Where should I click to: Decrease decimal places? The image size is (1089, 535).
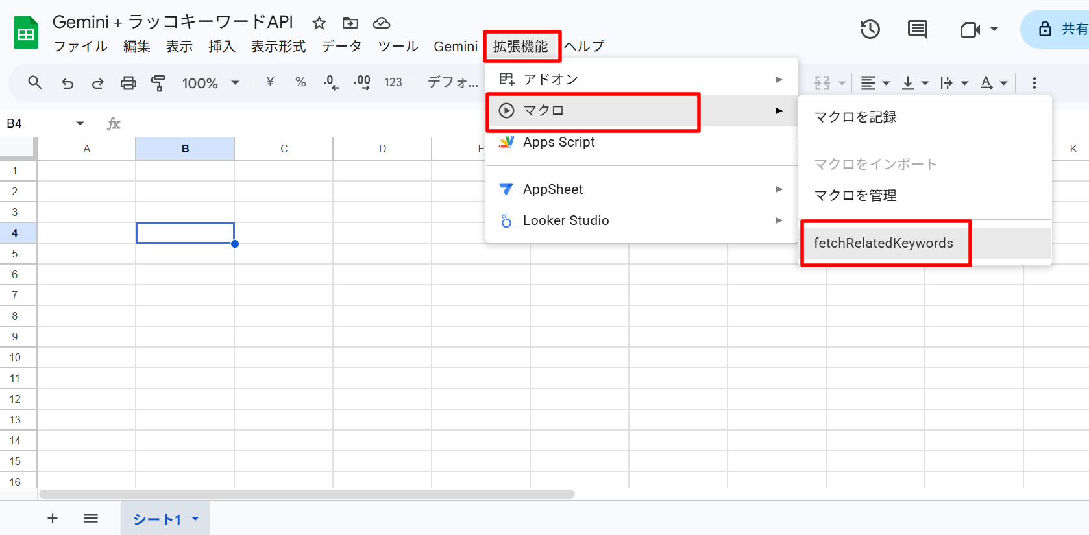point(331,82)
